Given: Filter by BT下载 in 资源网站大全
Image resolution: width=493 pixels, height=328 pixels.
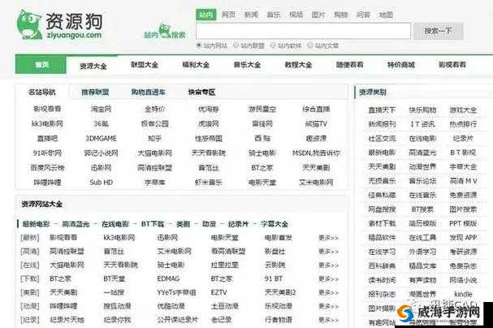Looking at the screenshot, I should coord(153,224).
